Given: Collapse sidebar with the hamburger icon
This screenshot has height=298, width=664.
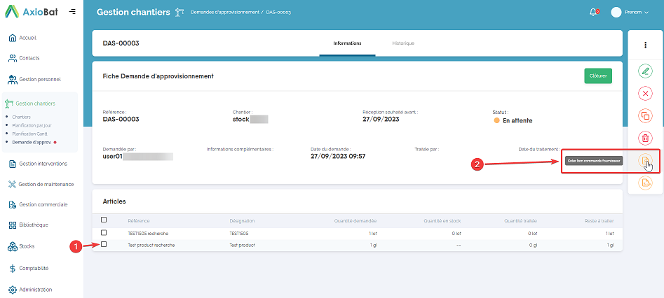Looking at the screenshot, I should click(x=72, y=12).
